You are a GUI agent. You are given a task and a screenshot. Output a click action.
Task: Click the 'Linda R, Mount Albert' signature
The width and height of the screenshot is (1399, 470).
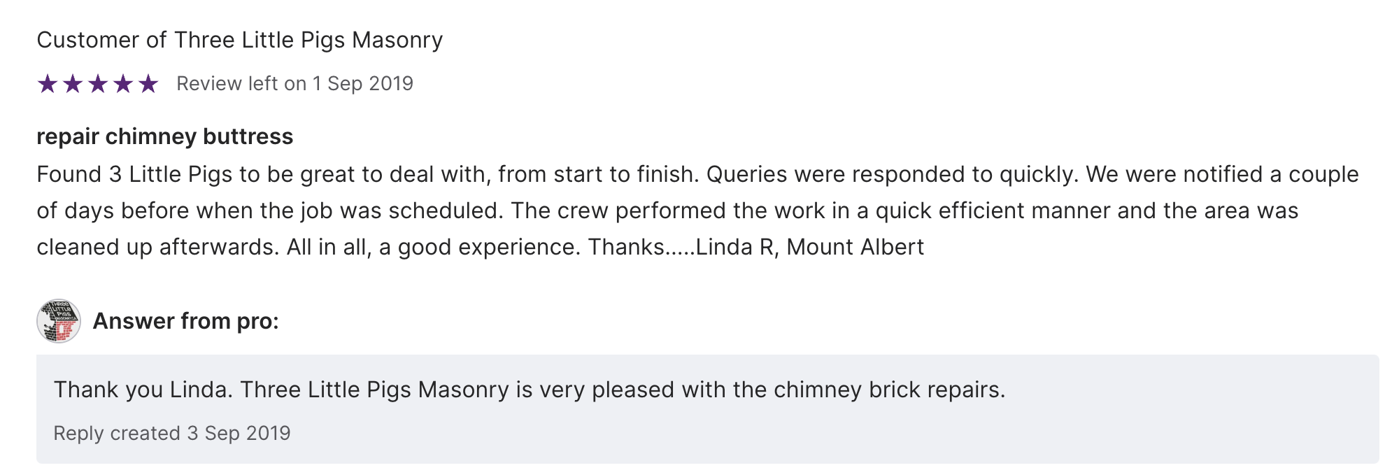(810, 247)
